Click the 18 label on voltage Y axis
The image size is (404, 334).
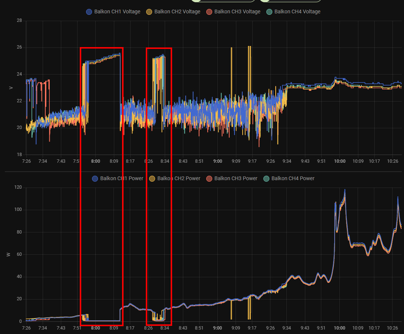(x=19, y=155)
